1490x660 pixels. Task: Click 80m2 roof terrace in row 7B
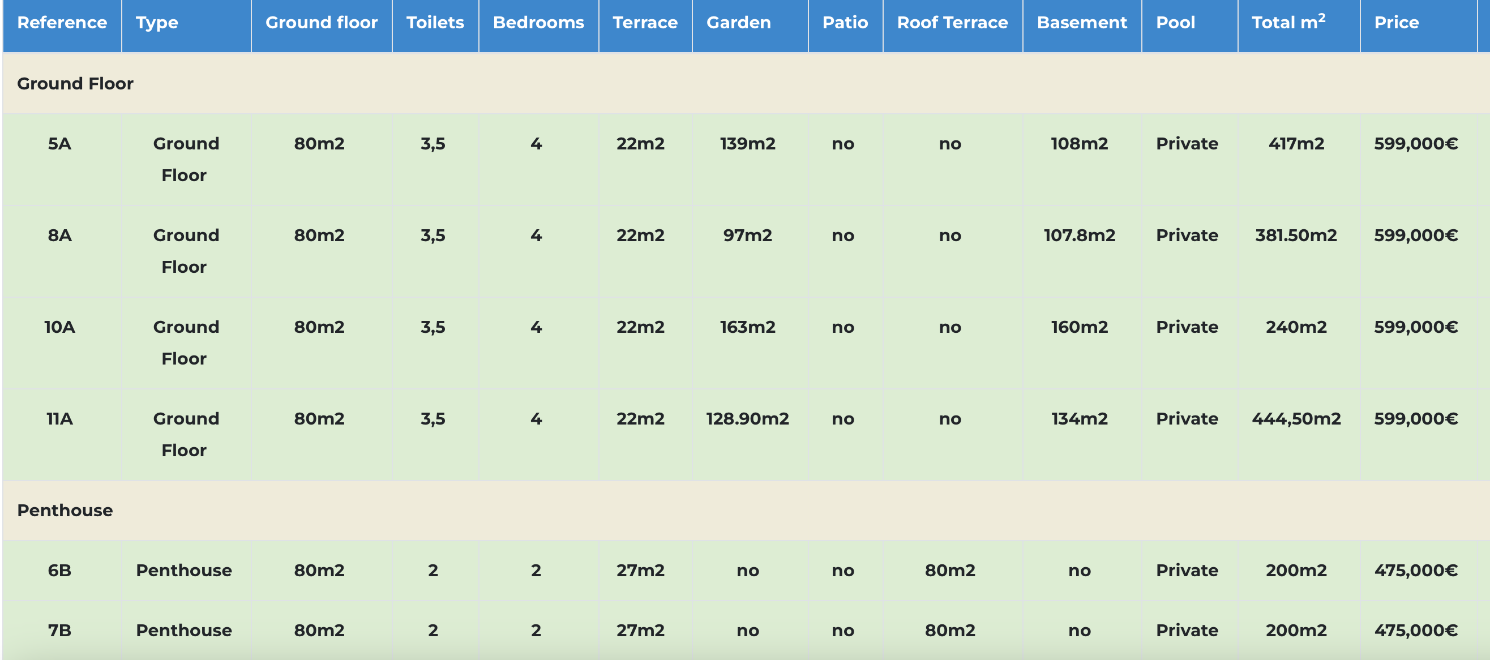950,630
